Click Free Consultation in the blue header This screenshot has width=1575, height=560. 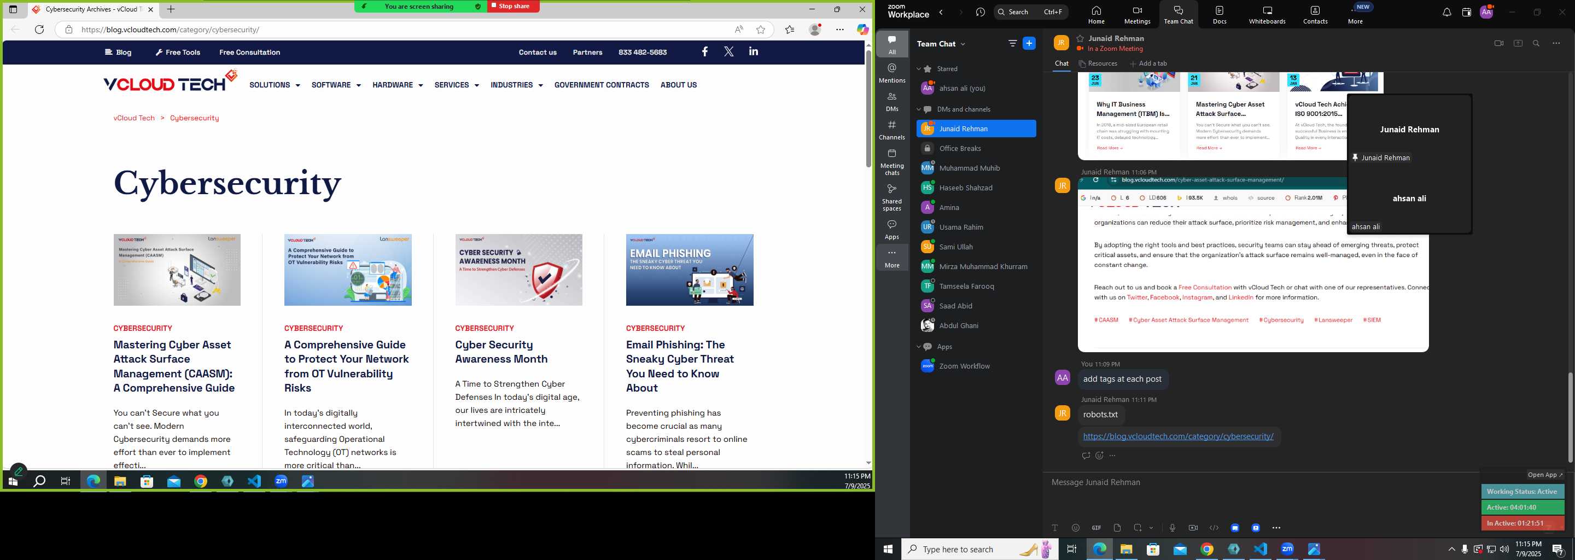click(249, 52)
